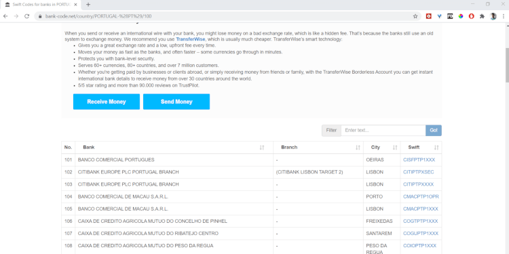Viewport: 509px width, 254px height.
Task: Click the Filter text input field
Action: tap(383, 130)
